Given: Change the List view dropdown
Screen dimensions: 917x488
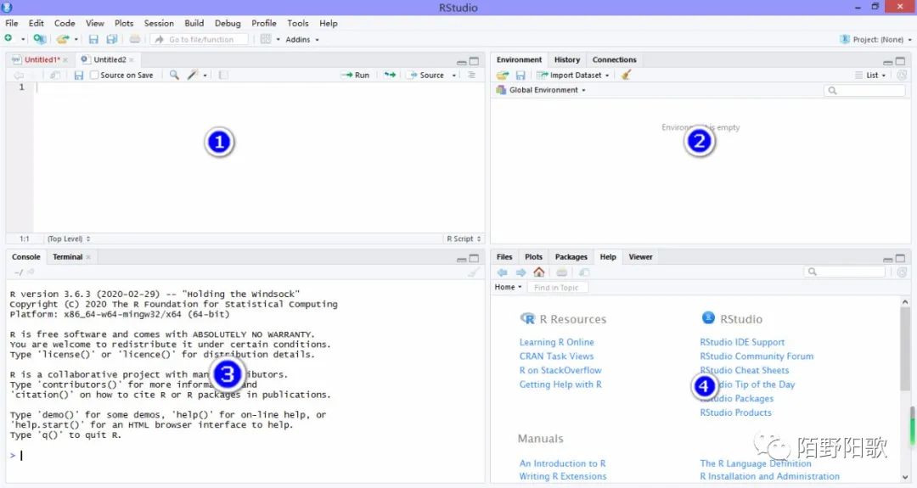Looking at the screenshot, I should [870, 75].
